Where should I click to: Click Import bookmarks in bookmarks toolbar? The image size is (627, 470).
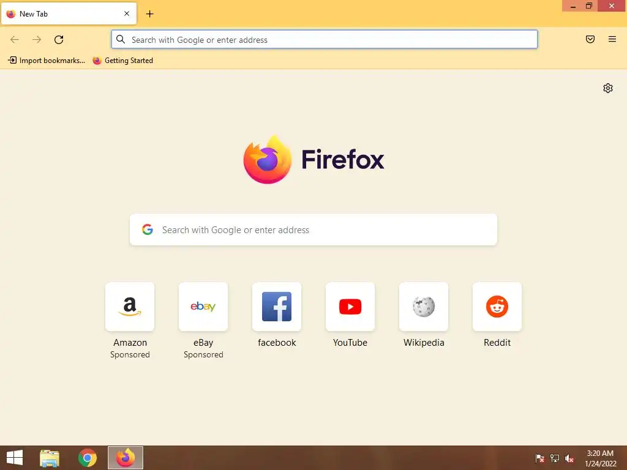(x=47, y=61)
